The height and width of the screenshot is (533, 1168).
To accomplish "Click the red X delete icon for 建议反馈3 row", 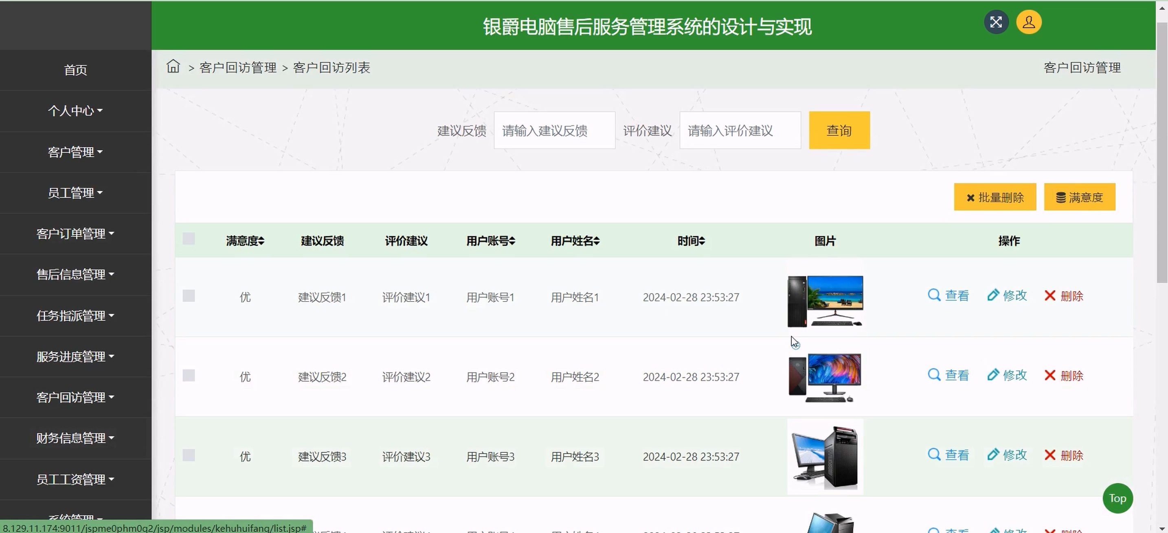I will tap(1050, 455).
